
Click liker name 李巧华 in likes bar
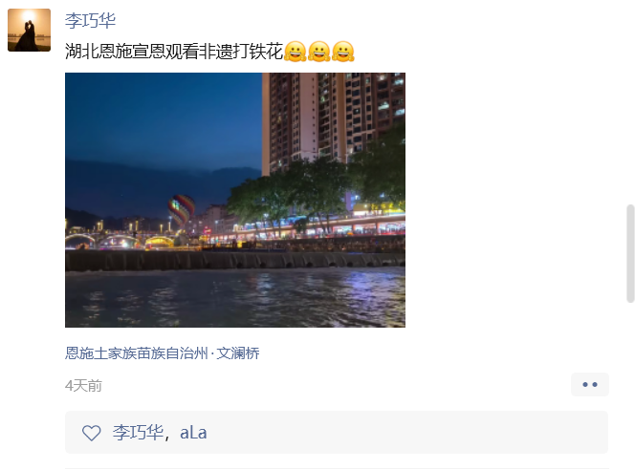pyautogui.click(x=138, y=433)
